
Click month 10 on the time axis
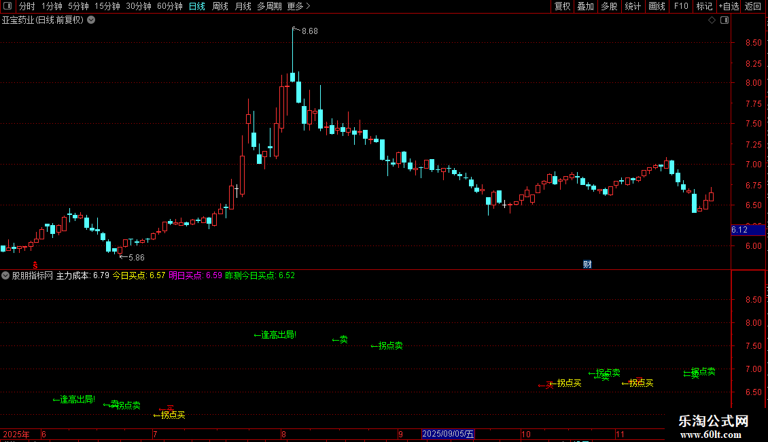[525, 434]
